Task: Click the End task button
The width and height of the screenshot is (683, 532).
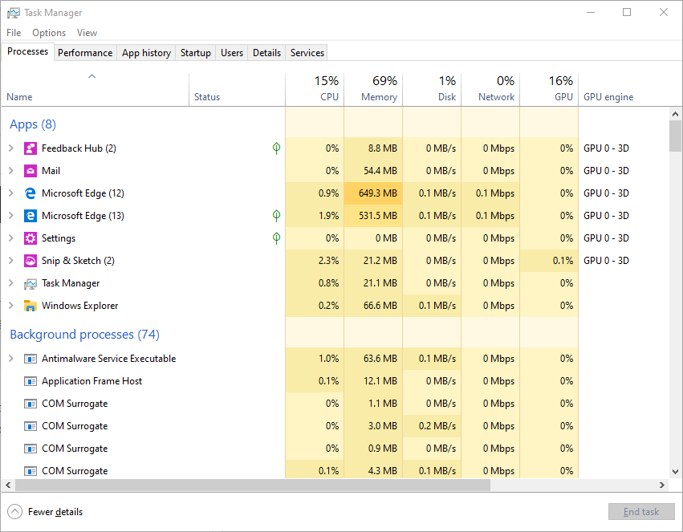Action: (641, 512)
